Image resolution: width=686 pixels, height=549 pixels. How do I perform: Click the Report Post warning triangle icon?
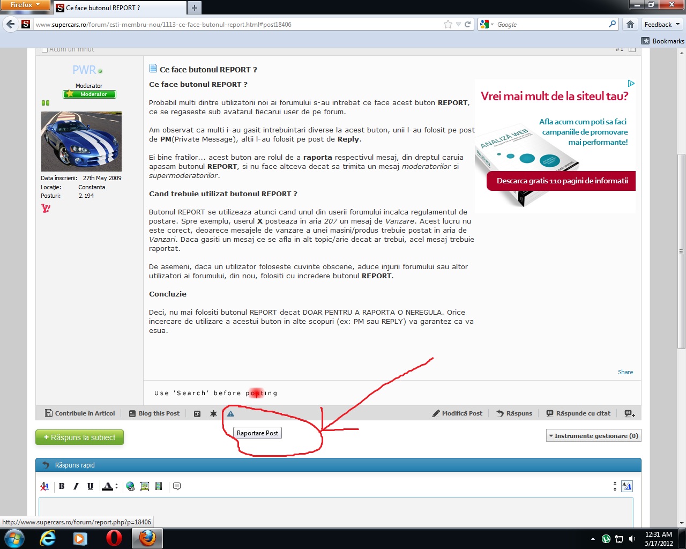[x=230, y=413]
